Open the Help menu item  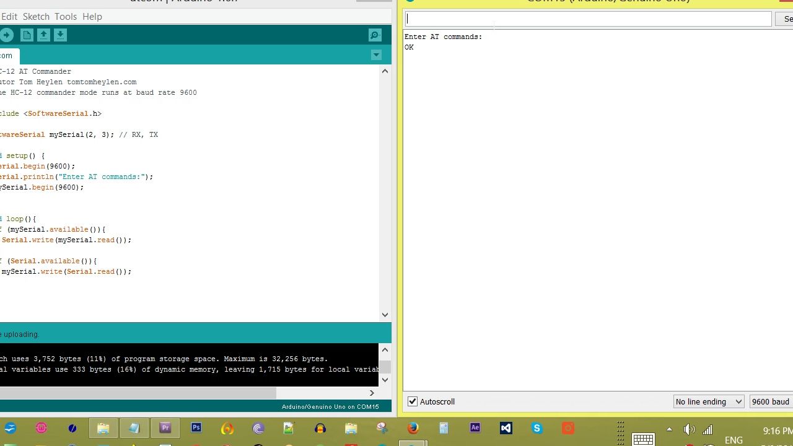tap(92, 16)
